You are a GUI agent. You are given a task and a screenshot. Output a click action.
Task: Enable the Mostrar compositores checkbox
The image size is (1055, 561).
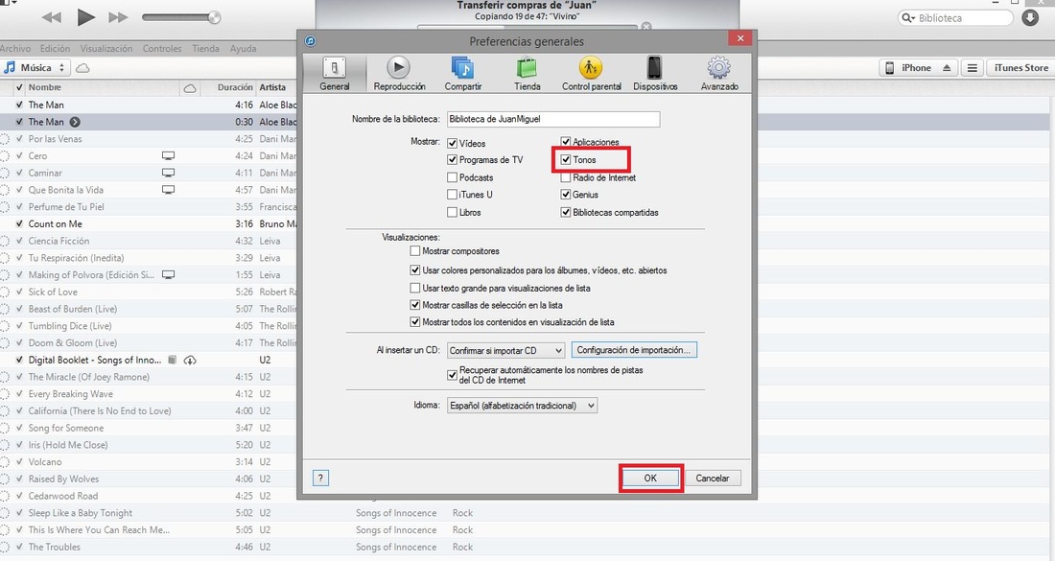point(415,251)
